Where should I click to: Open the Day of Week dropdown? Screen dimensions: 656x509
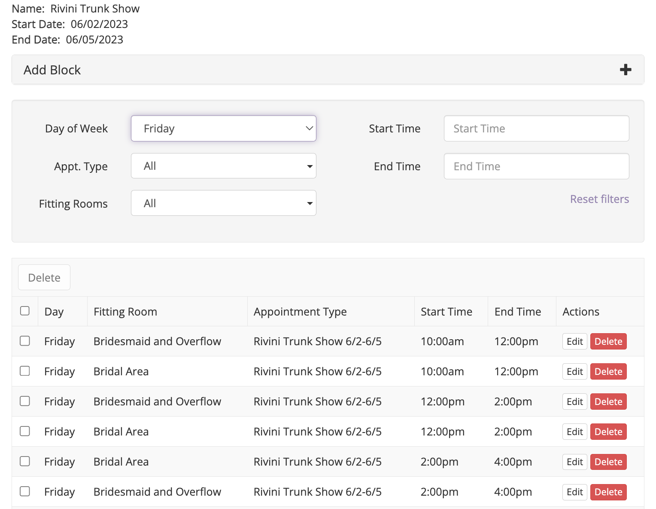tap(223, 128)
